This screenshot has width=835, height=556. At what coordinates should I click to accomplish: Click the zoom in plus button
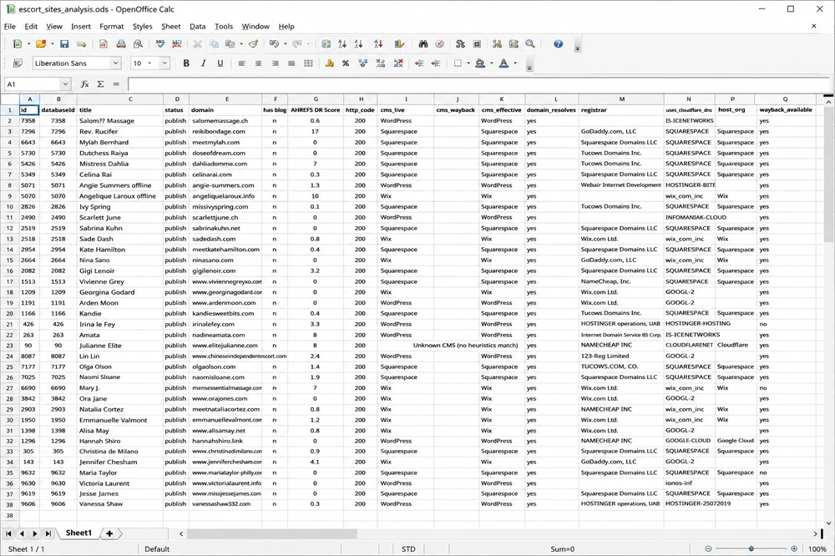click(794, 548)
